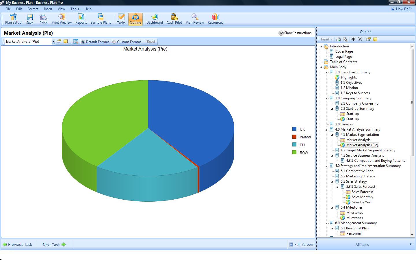Click the Tasks view icon

pos(121,19)
